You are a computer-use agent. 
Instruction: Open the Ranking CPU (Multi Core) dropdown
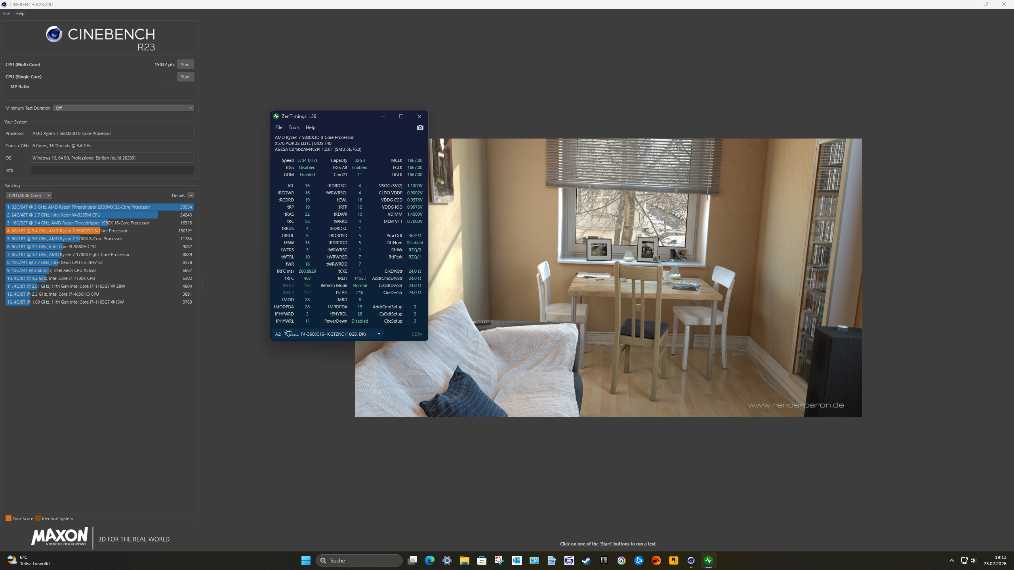click(x=29, y=195)
